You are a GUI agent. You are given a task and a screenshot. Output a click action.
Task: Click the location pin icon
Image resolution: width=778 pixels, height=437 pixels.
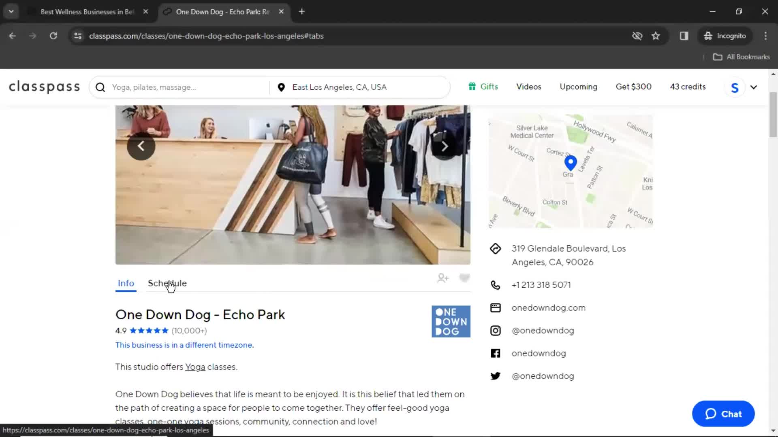pos(281,87)
